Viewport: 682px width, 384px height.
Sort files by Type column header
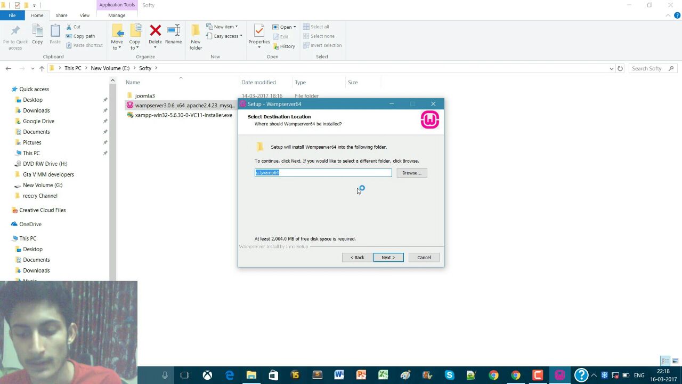pos(301,82)
